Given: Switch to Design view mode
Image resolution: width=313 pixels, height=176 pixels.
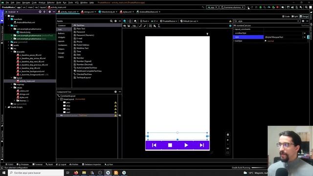Looking at the screenshot, I should [304, 16].
